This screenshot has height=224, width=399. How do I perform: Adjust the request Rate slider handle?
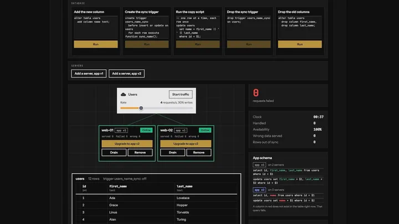click(141, 108)
